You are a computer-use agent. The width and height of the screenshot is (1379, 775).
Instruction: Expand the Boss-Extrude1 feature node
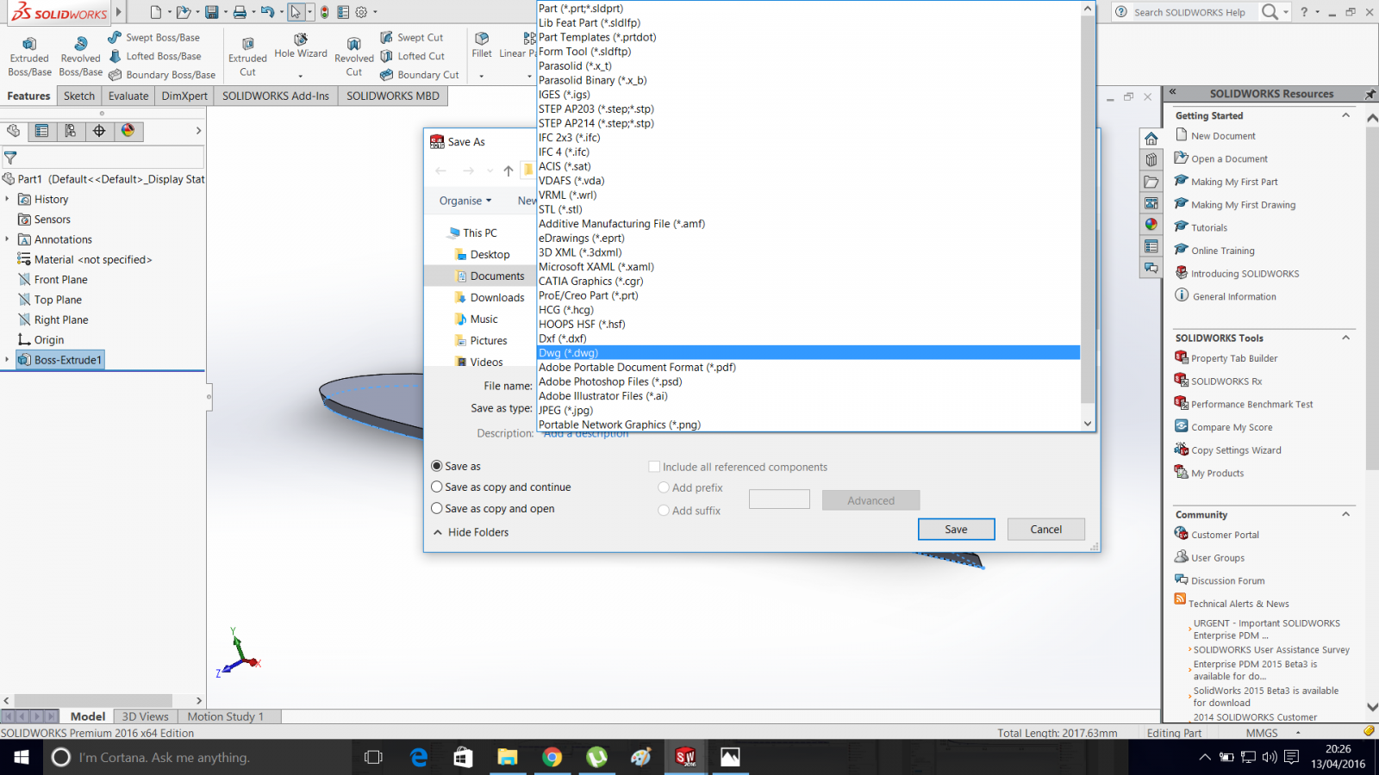tap(7, 360)
